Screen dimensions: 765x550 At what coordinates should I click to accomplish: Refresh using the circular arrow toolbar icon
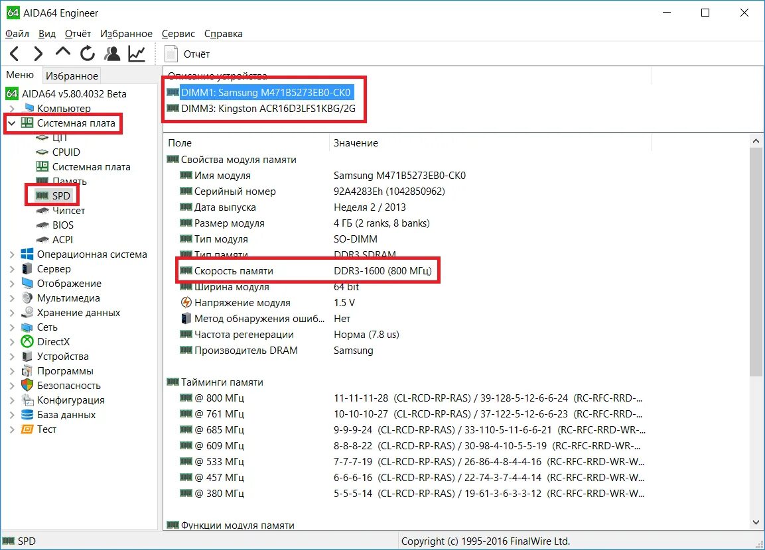(x=88, y=54)
